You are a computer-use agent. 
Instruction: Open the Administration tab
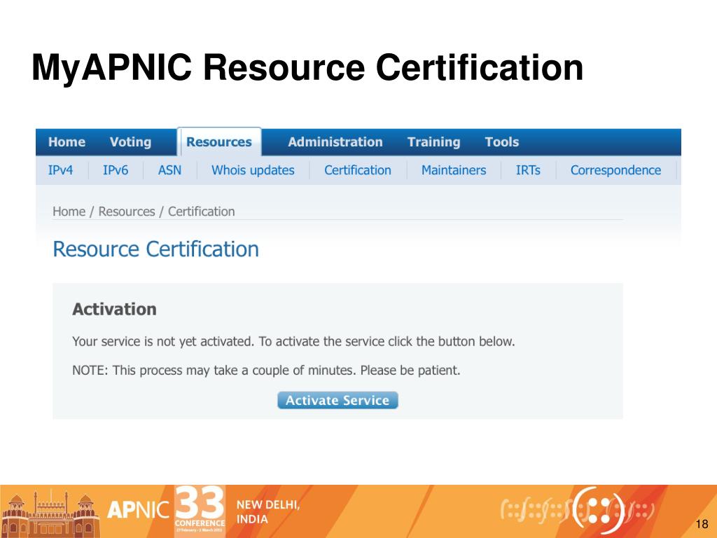coord(335,142)
